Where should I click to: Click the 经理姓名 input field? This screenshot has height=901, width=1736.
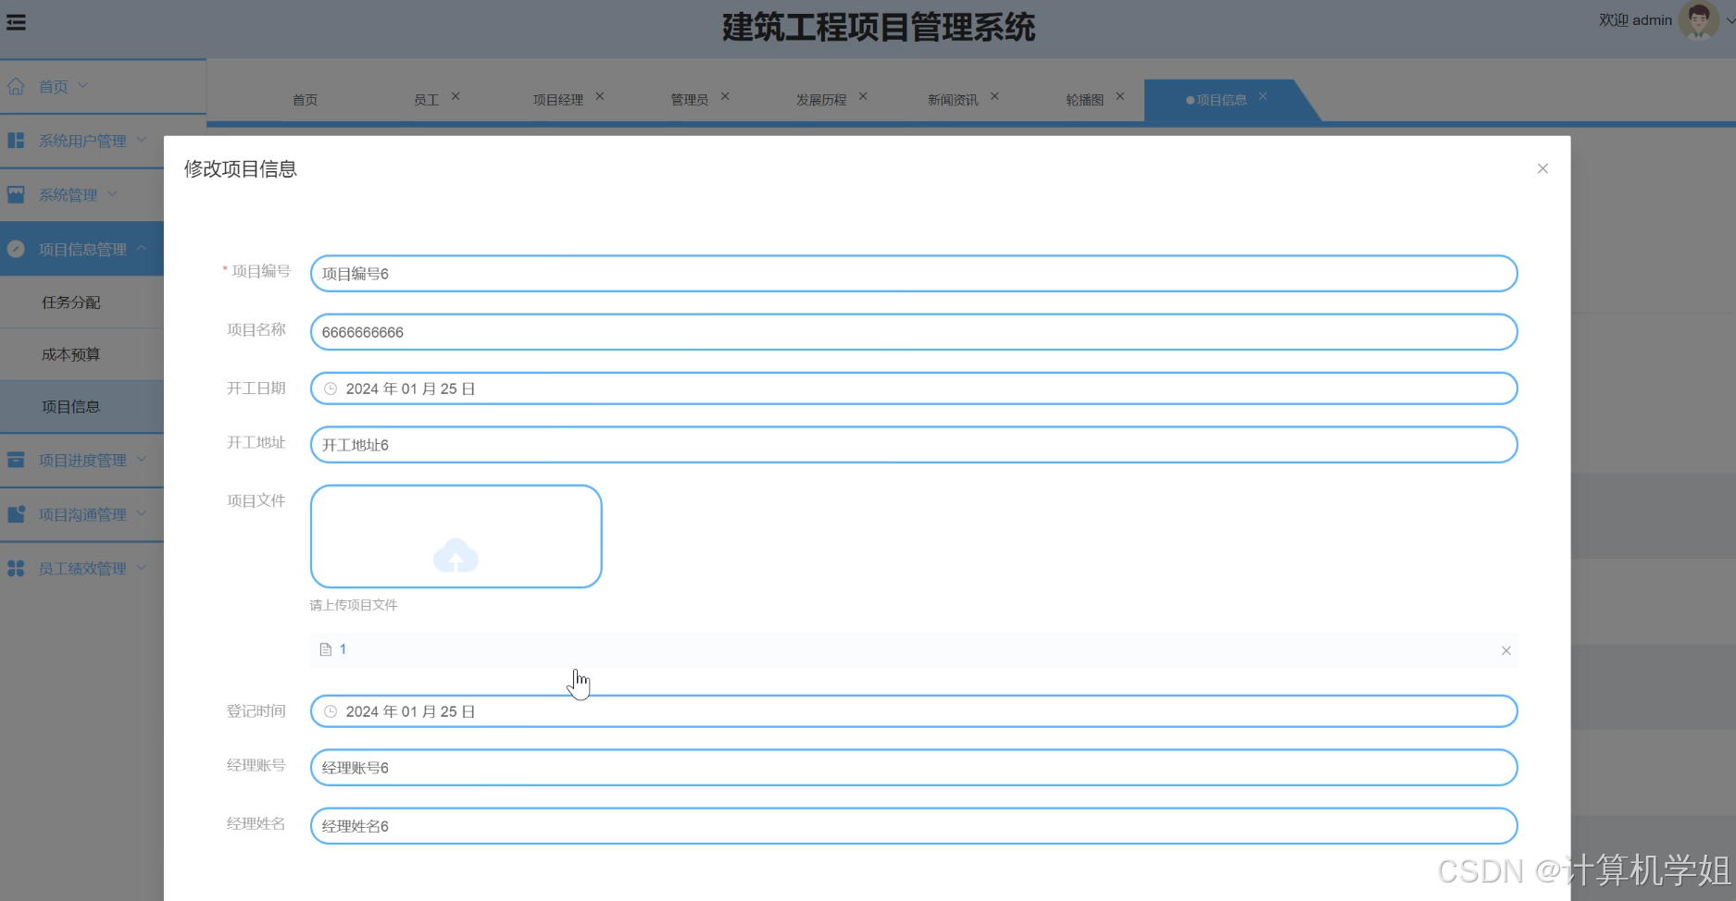pos(914,826)
